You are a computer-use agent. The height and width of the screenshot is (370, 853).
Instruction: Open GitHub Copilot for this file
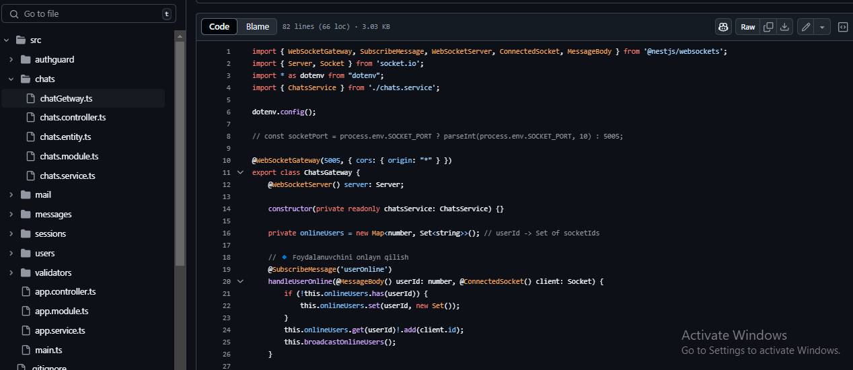coord(723,27)
